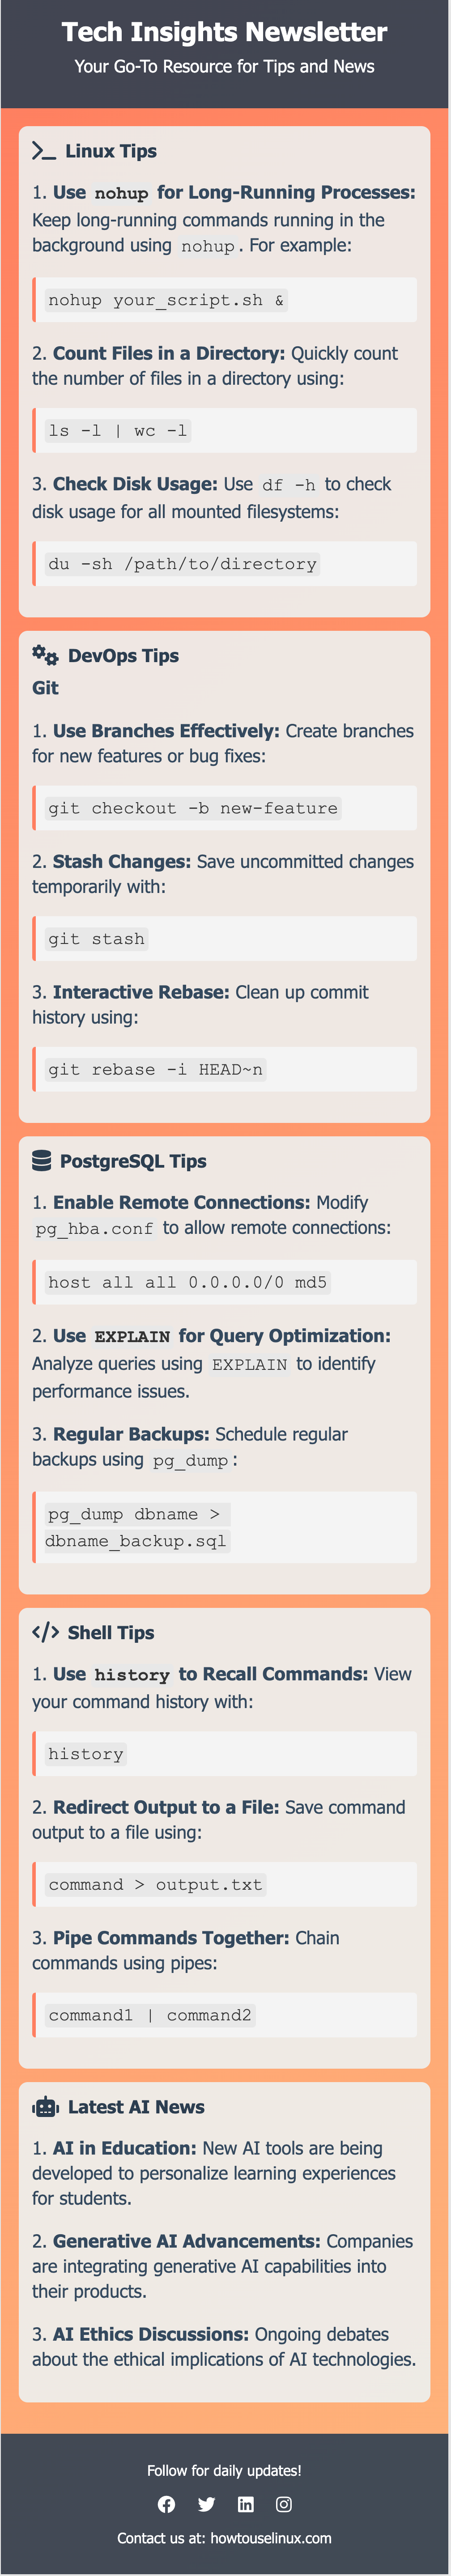
Task: Click the terminal icon beside Linux Tips
Action: click(x=44, y=151)
